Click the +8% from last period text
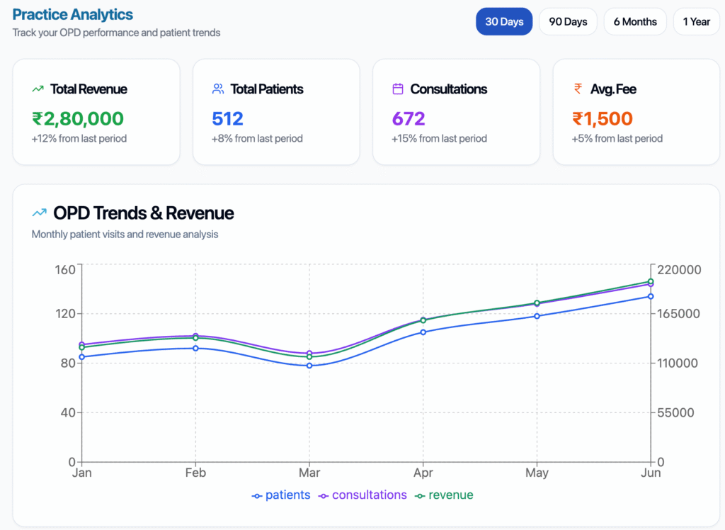Image resolution: width=725 pixels, height=530 pixels. [257, 138]
